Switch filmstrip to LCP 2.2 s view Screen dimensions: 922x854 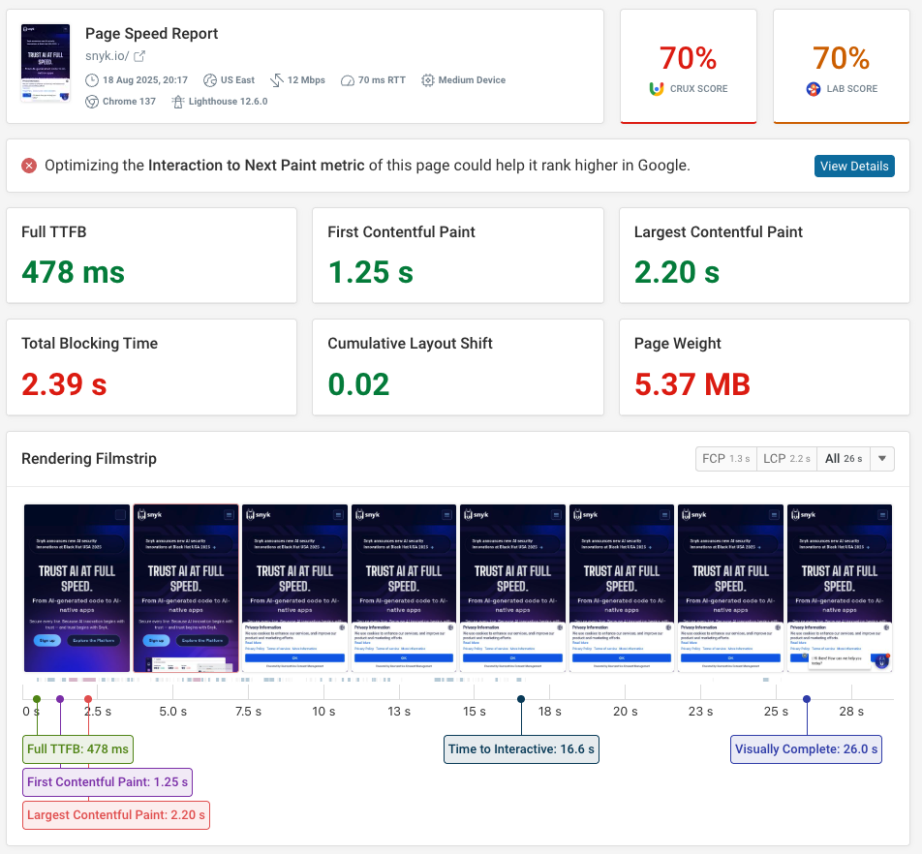(786, 459)
